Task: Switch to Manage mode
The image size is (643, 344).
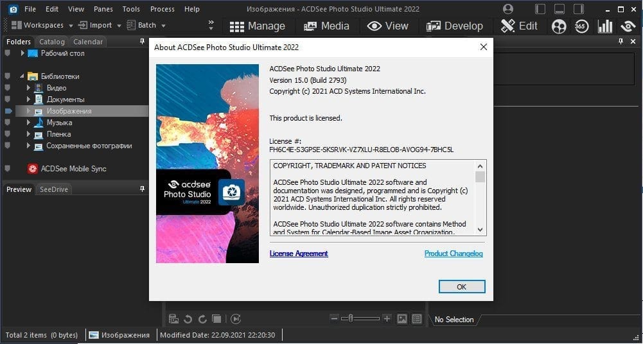Action: click(x=257, y=26)
